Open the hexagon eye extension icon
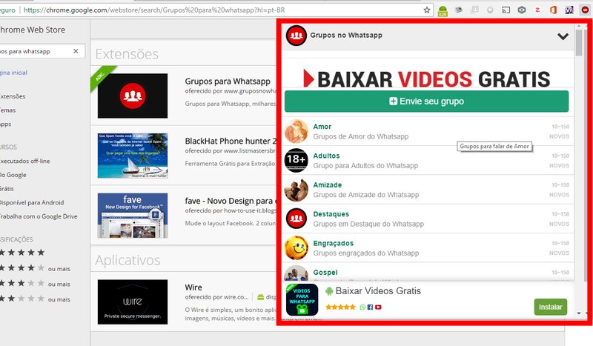The height and width of the screenshot is (346, 593). (522, 10)
